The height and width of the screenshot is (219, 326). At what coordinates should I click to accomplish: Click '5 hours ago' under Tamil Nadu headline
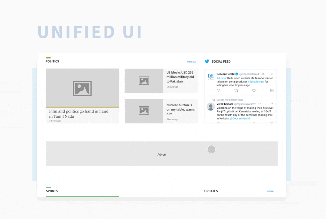pos(55,121)
